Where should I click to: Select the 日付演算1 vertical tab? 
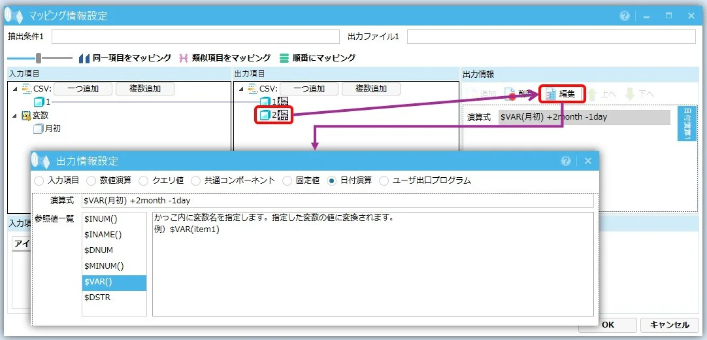(687, 124)
